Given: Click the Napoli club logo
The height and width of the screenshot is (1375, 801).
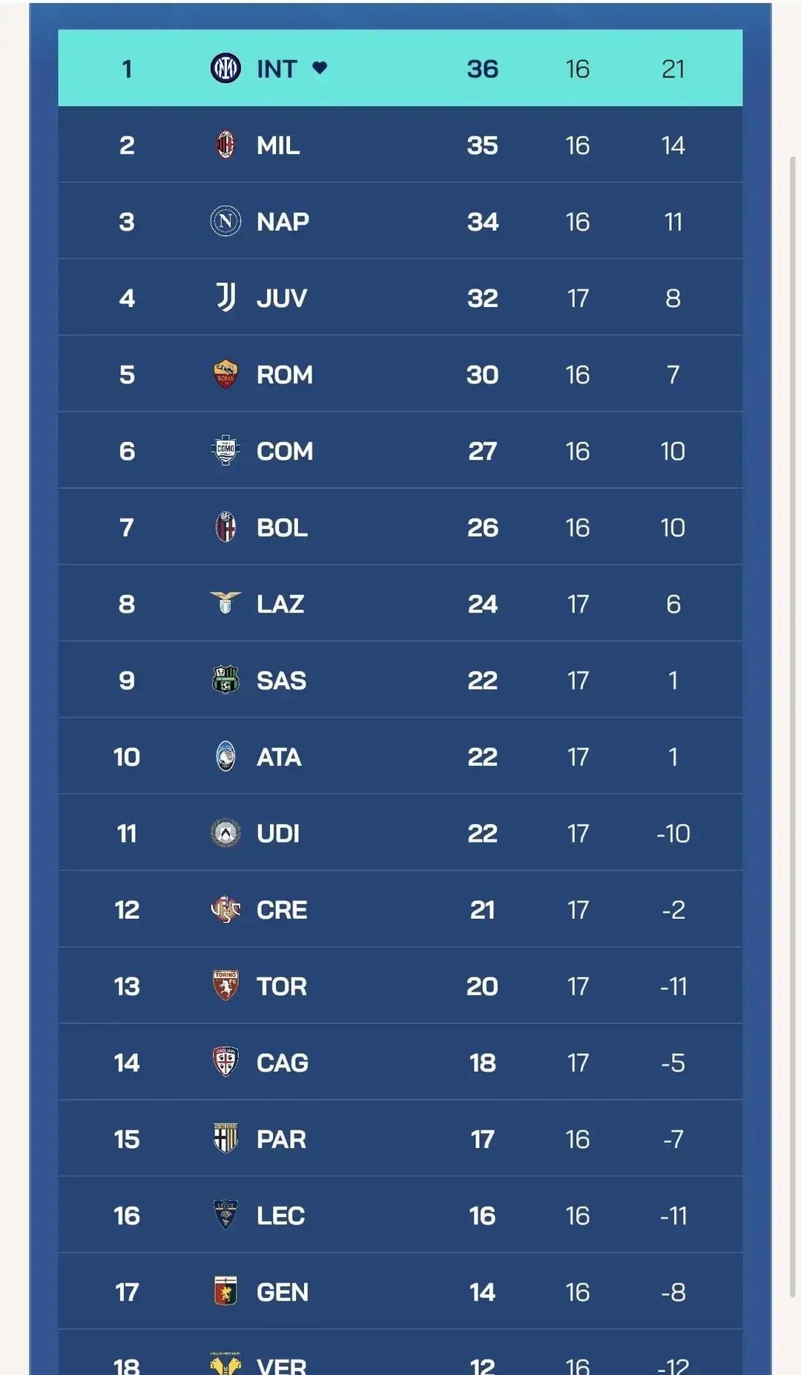Looking at the screenshot, I should coord(225,221).
